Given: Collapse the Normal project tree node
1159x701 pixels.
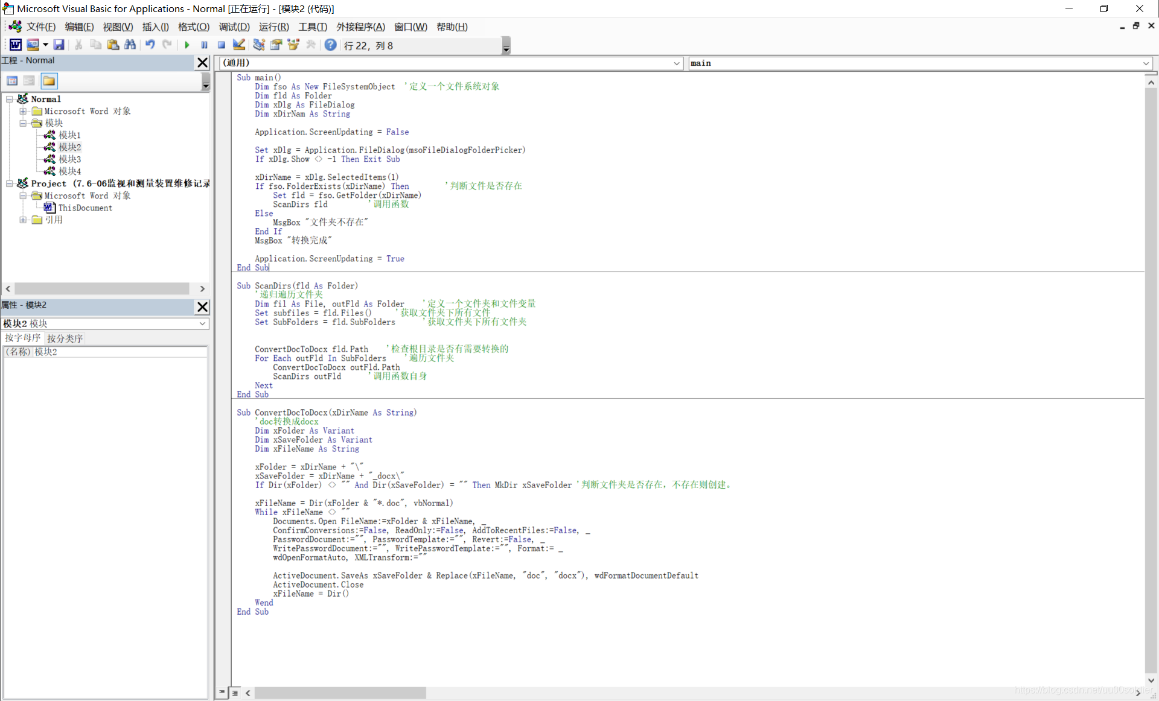Looking at the screenshot, I should (10, 99).
